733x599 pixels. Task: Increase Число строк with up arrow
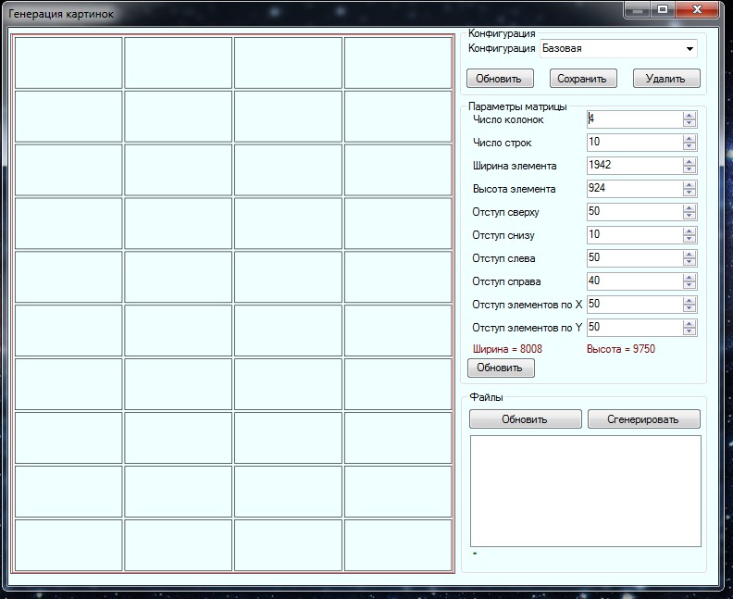point(690,139)
